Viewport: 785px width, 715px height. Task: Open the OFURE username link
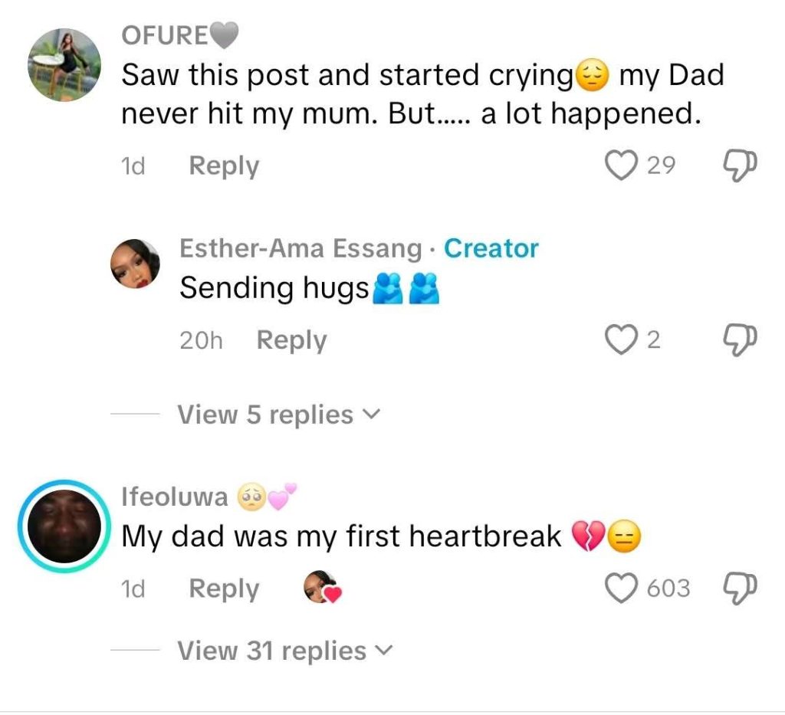pos(165,35)
